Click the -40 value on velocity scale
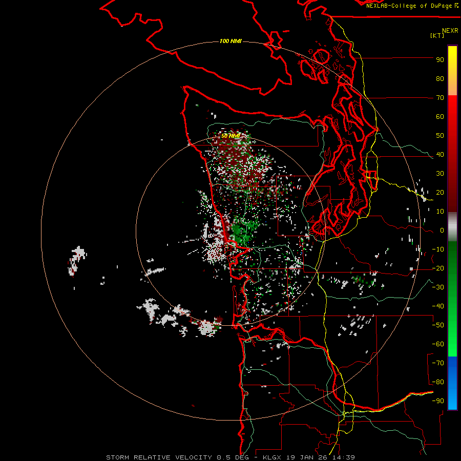This screenshot has height=461, width=461. coord(438,306)
